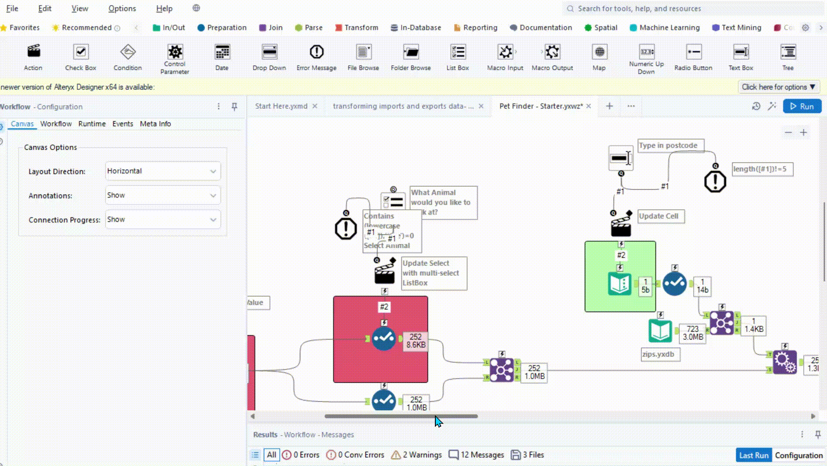Select the Folder Browse tool

[411, 52]
